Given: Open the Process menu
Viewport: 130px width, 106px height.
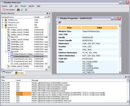Looking at the screenshot, I should coord(23,6).
